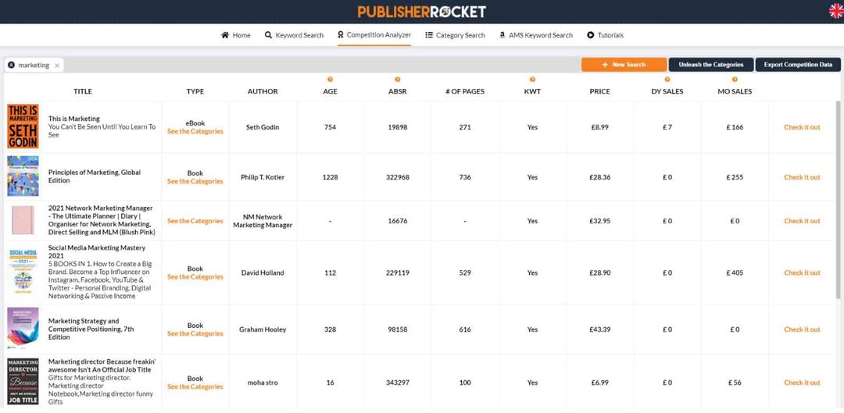Image resolution: width=844 pixels, height=413 pixels.
Task: Check it out for David Holland row
Action: (x=802, y=272)
